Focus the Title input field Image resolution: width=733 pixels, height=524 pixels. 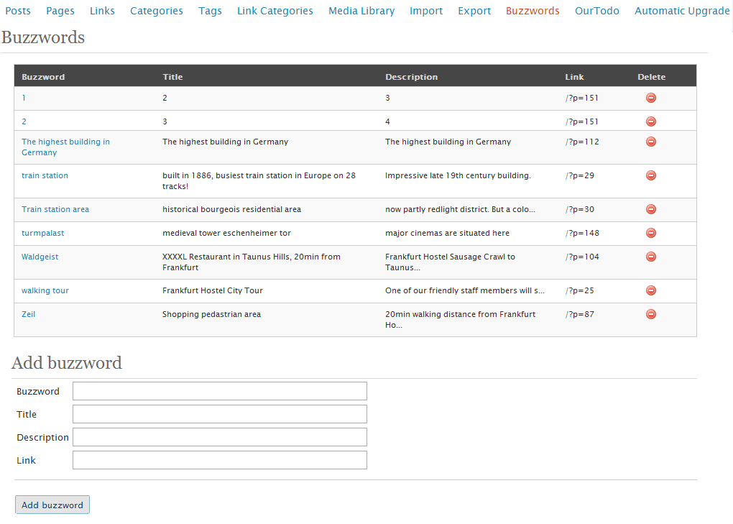(x=220, y=414)
